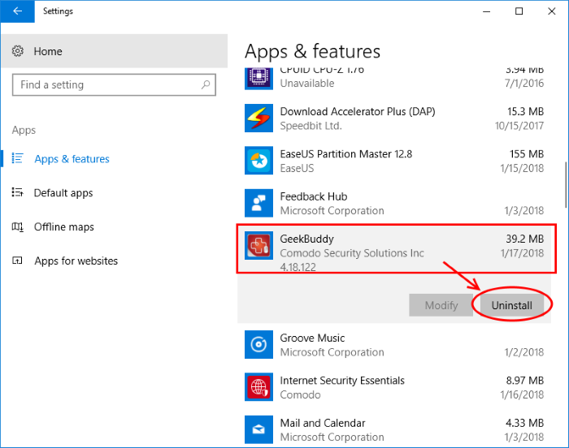Click the Apps & features list icon

point(17,158)
